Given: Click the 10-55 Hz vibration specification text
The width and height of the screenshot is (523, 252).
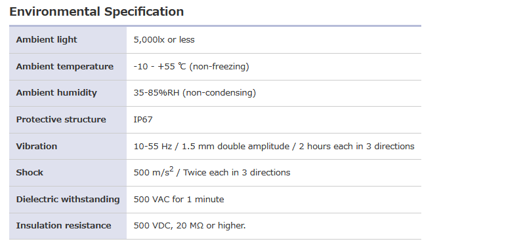Looking at the screenshot, I should [x=274, y=147].
